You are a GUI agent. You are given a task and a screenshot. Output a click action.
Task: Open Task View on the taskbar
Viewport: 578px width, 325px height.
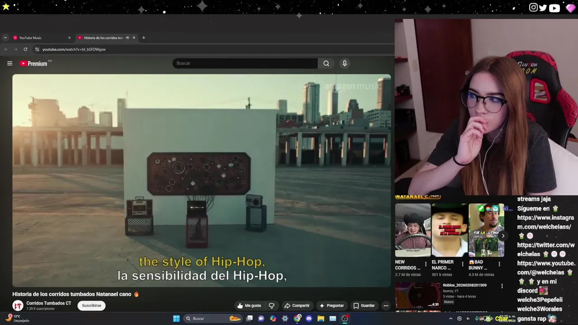pyautogui.click(x=249, y=318)
